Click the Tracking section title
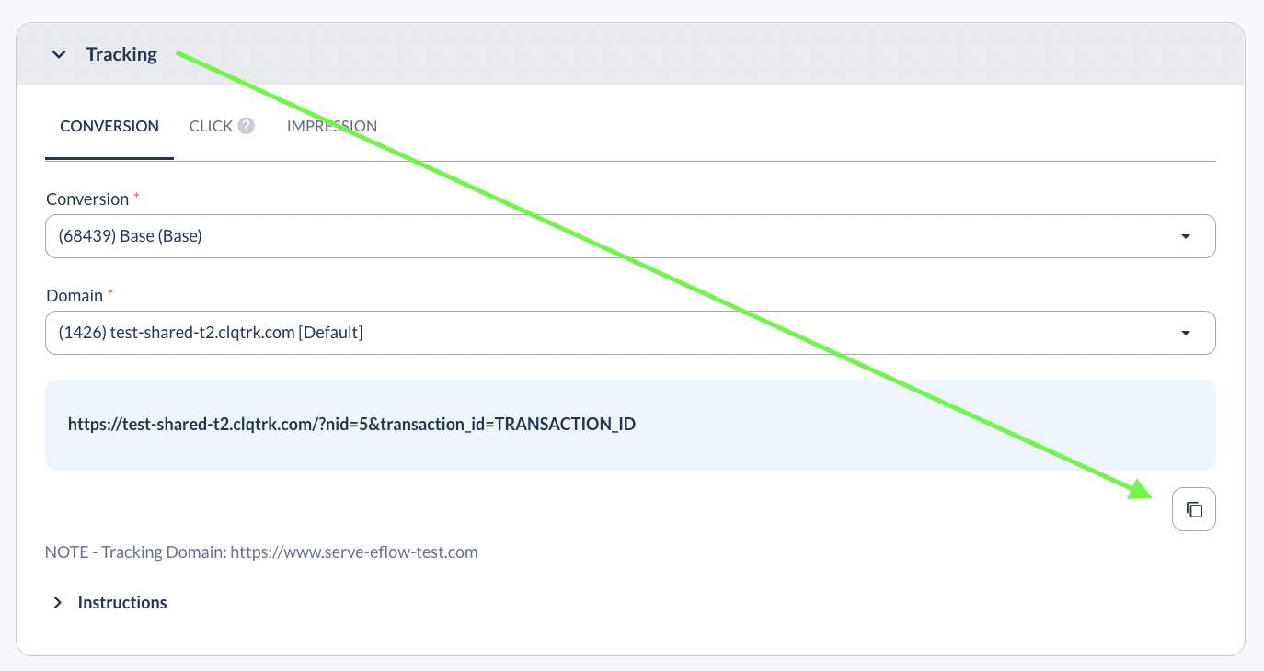 (x=121, y=54)
